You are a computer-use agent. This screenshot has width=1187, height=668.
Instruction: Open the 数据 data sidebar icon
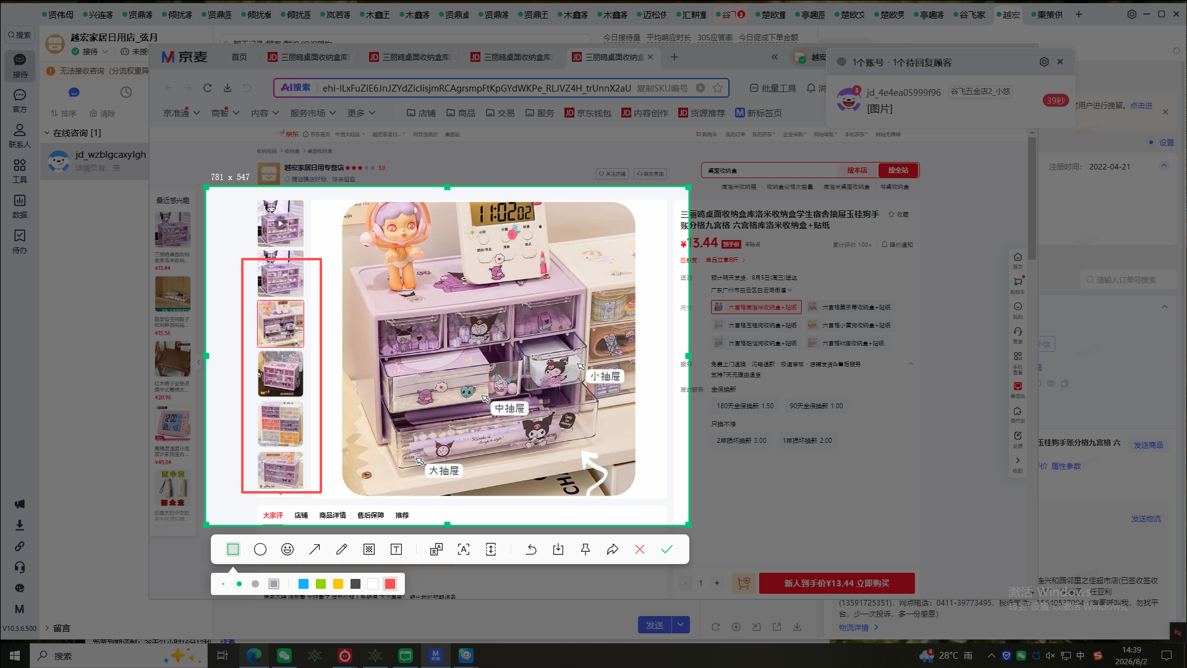[x=20, y=207]
